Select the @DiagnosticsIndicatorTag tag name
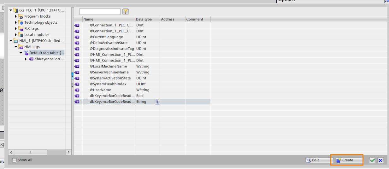This screenshot has height=169, width=389. [x=112, y=49]
